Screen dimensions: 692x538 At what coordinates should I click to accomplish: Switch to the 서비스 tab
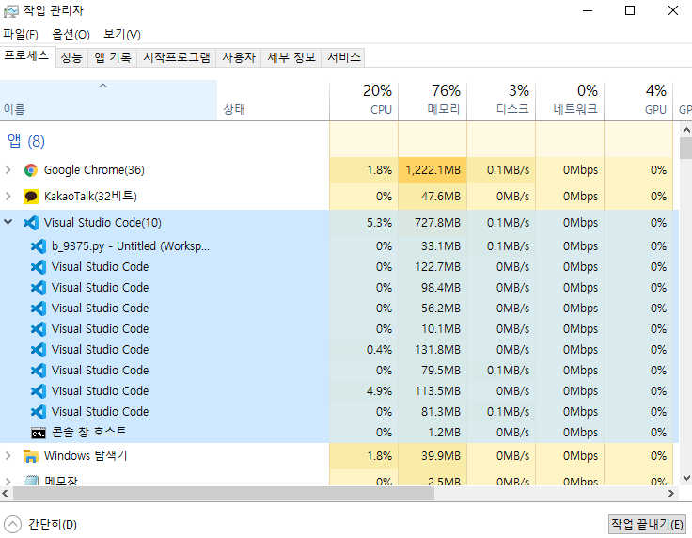344,57
